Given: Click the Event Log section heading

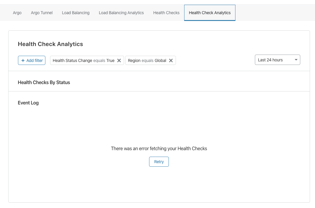Looking at the screenshot, I should [x=28, y=103].
